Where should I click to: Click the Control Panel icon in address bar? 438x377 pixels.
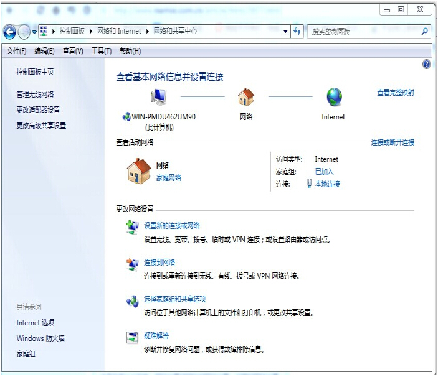click(x=44, y=31)
